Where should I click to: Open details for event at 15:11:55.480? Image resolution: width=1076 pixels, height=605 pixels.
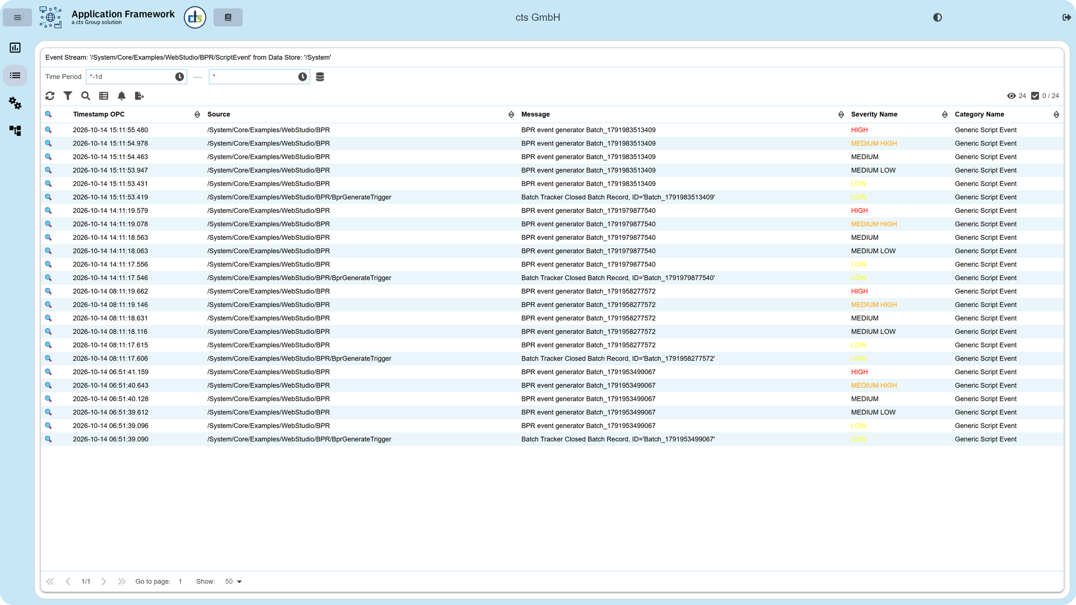pyautogui.click(x=48, y=130)
